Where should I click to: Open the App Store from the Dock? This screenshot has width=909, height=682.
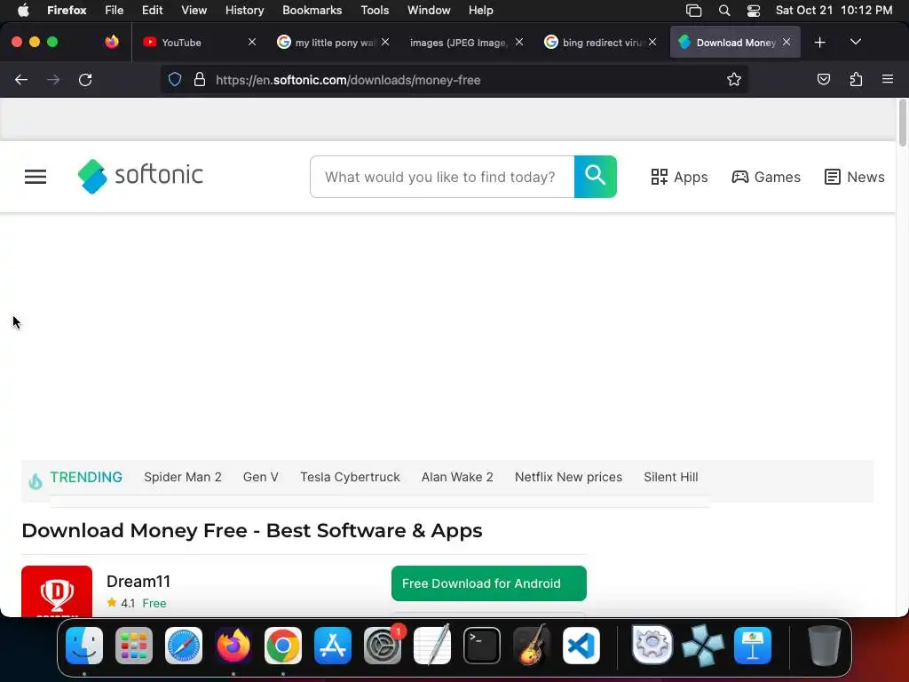point(333,646)
